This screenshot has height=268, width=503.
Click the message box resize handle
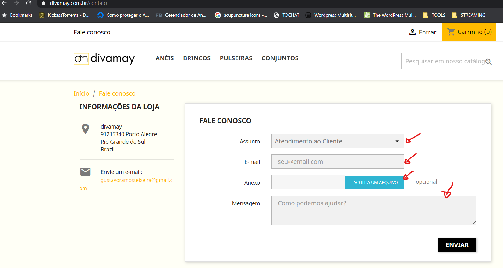point(474,223)
